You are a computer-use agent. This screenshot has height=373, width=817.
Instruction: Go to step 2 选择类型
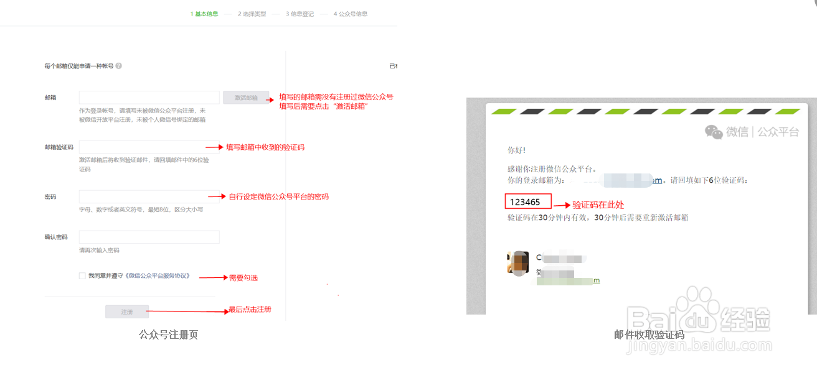pos(252,14)
